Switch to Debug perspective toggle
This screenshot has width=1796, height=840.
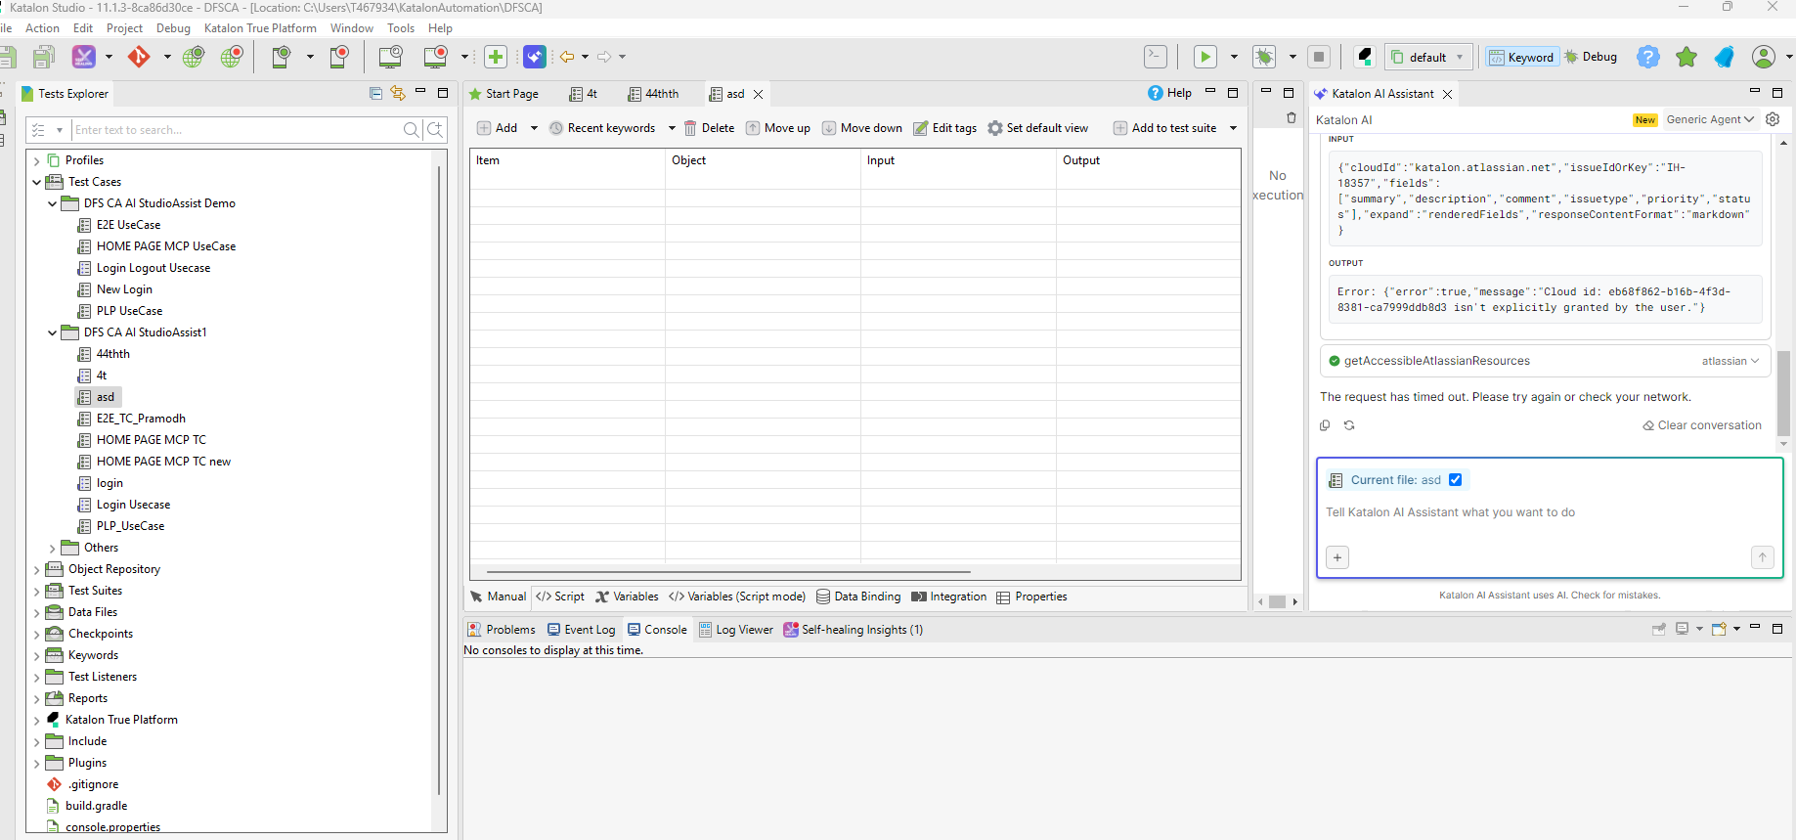point(1591,57)
